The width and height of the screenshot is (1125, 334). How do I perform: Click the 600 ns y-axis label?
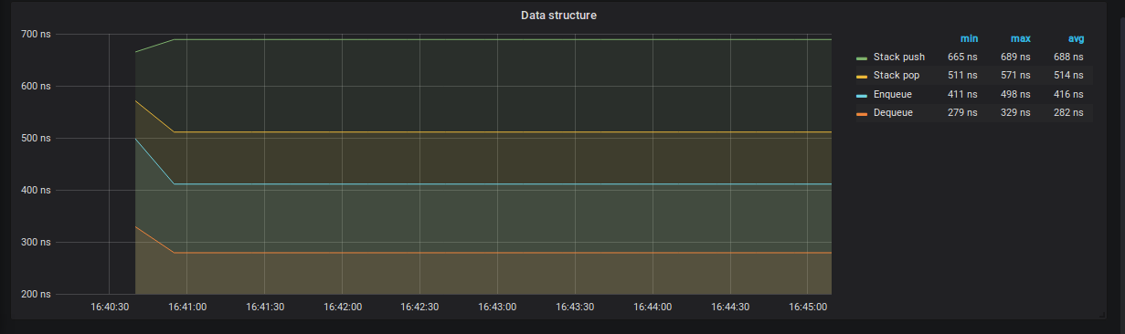[x=36, y=86]
